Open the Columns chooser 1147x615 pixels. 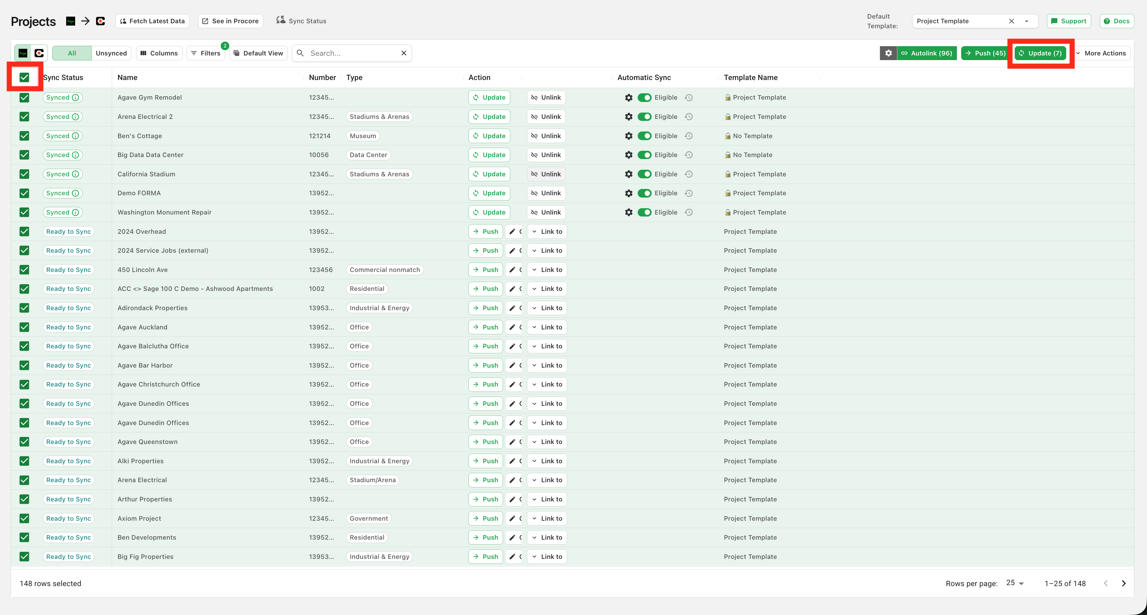click(x=159, y=53)
